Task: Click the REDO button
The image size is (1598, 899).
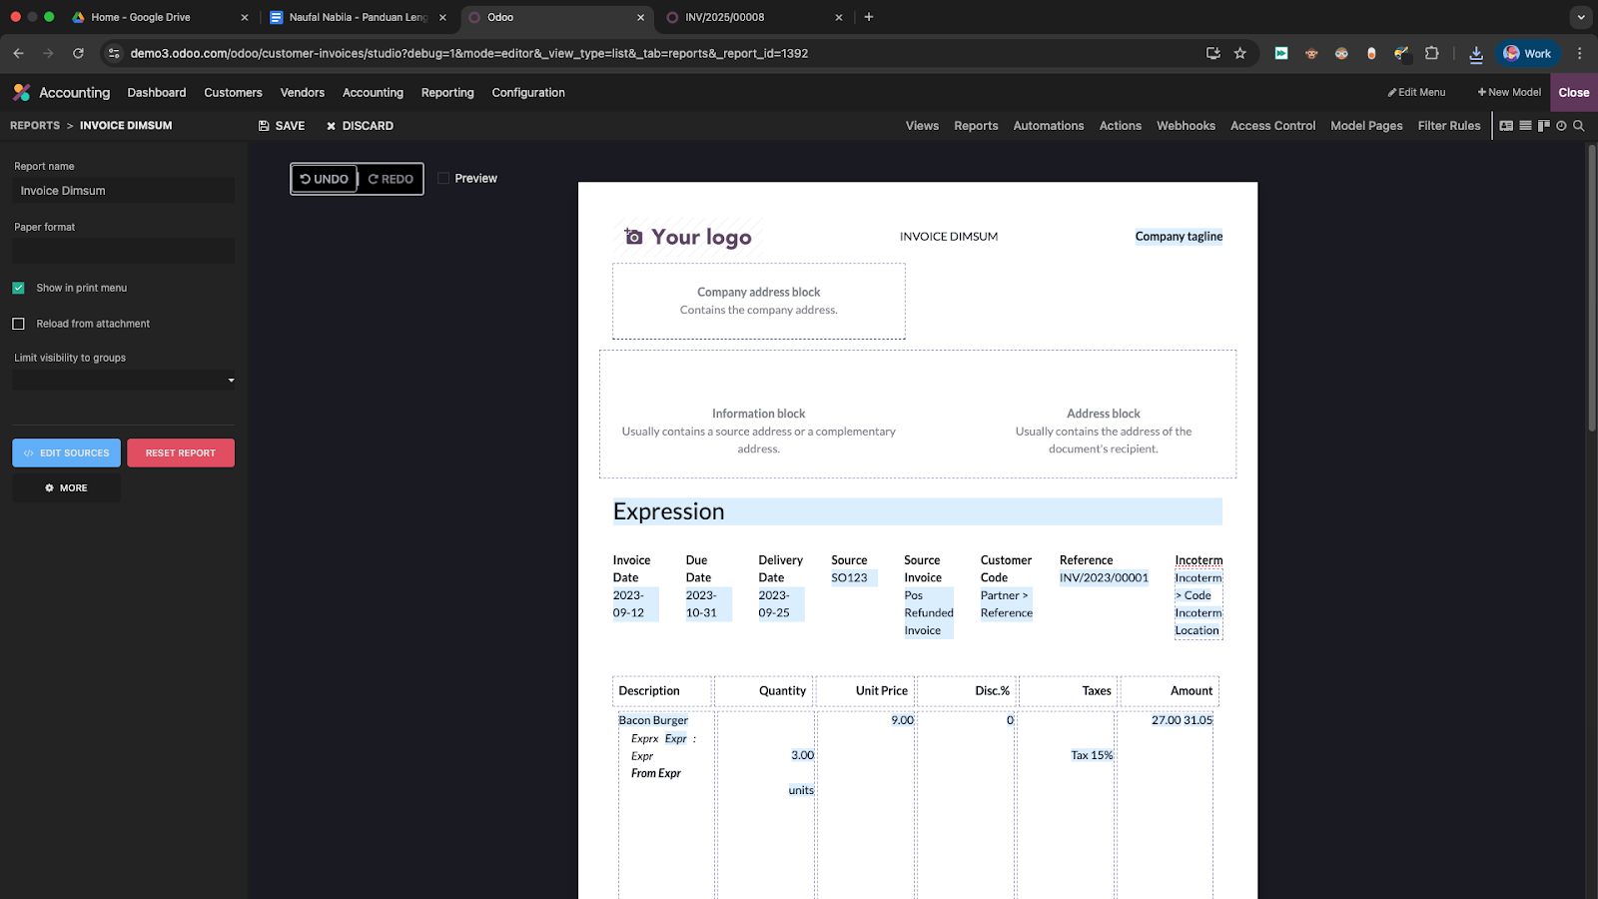Action: (391, 179)
